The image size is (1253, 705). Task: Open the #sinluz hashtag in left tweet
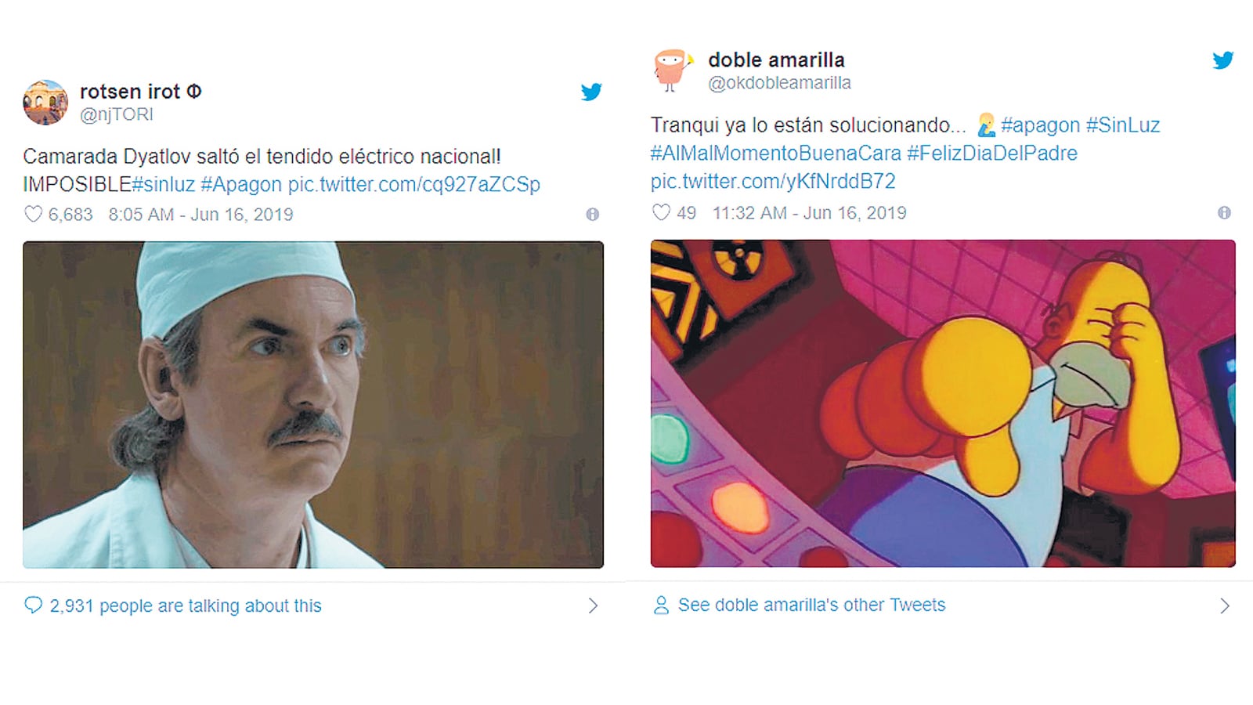(163, 184)
